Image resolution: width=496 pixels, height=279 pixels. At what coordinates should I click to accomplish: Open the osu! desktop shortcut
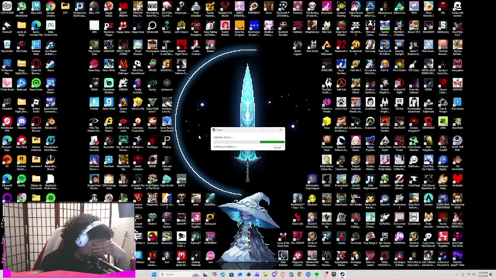pos(210,257)
